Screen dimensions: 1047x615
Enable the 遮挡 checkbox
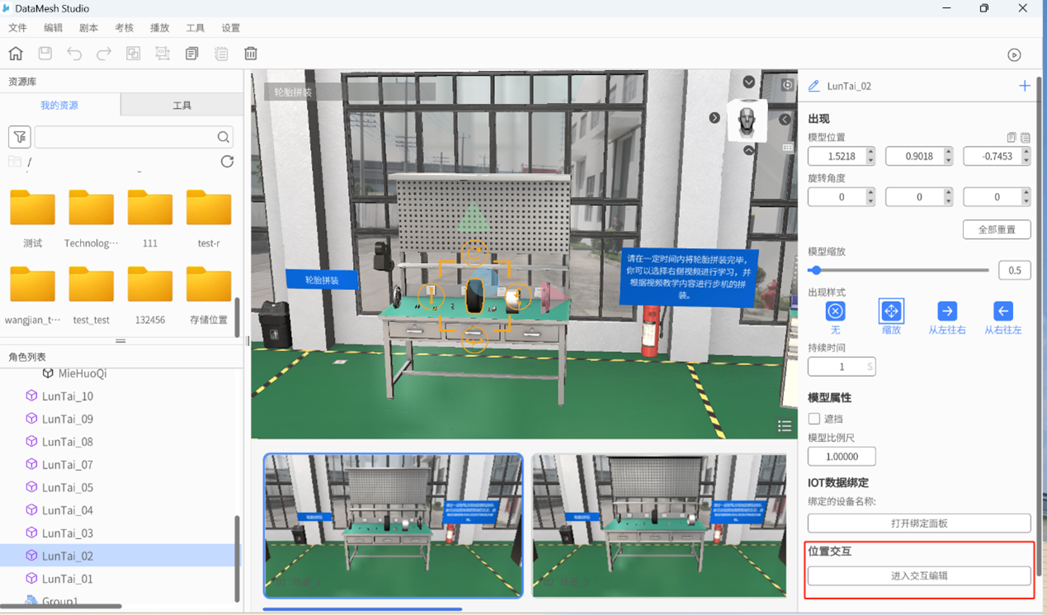(x=814, y=419)
